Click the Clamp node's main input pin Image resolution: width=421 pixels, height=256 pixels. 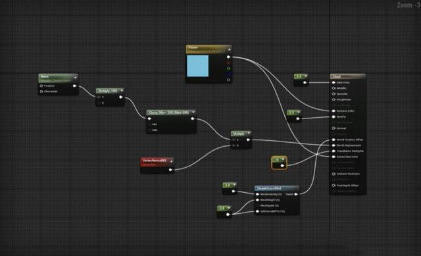pyautogui.click(x=149, y=118)
